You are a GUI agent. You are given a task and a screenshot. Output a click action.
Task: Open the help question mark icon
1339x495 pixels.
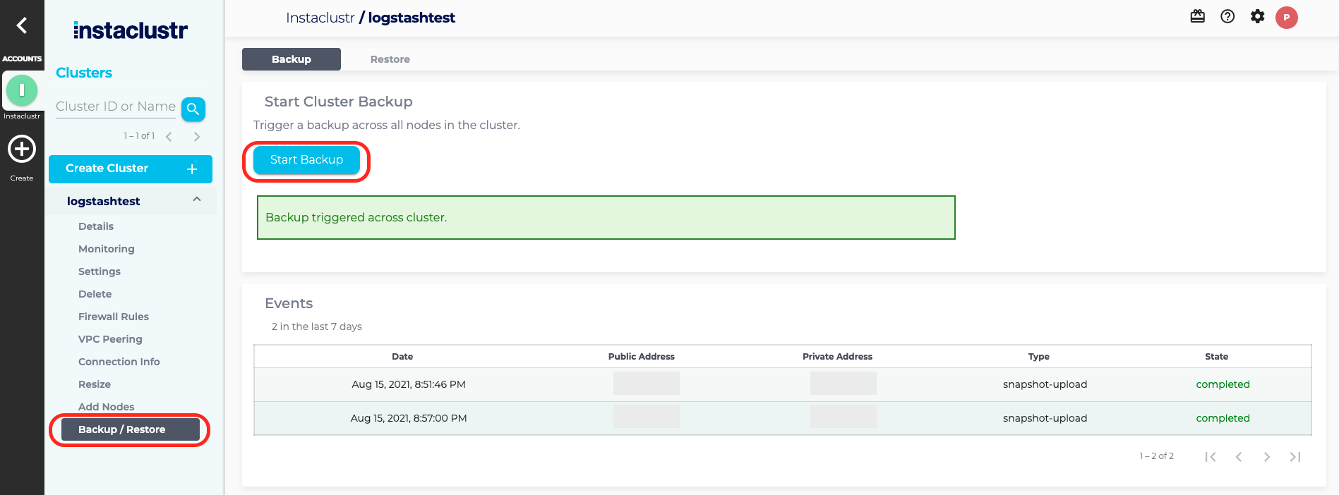point(1227,17)
